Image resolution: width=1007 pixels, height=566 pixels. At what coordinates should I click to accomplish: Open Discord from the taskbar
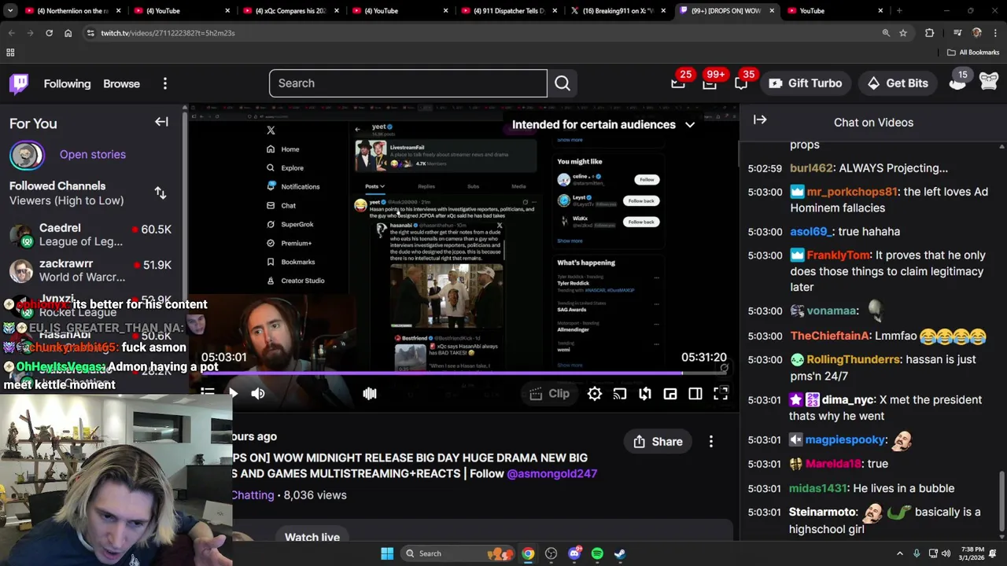pyautogui.click(x=574, y=553)
